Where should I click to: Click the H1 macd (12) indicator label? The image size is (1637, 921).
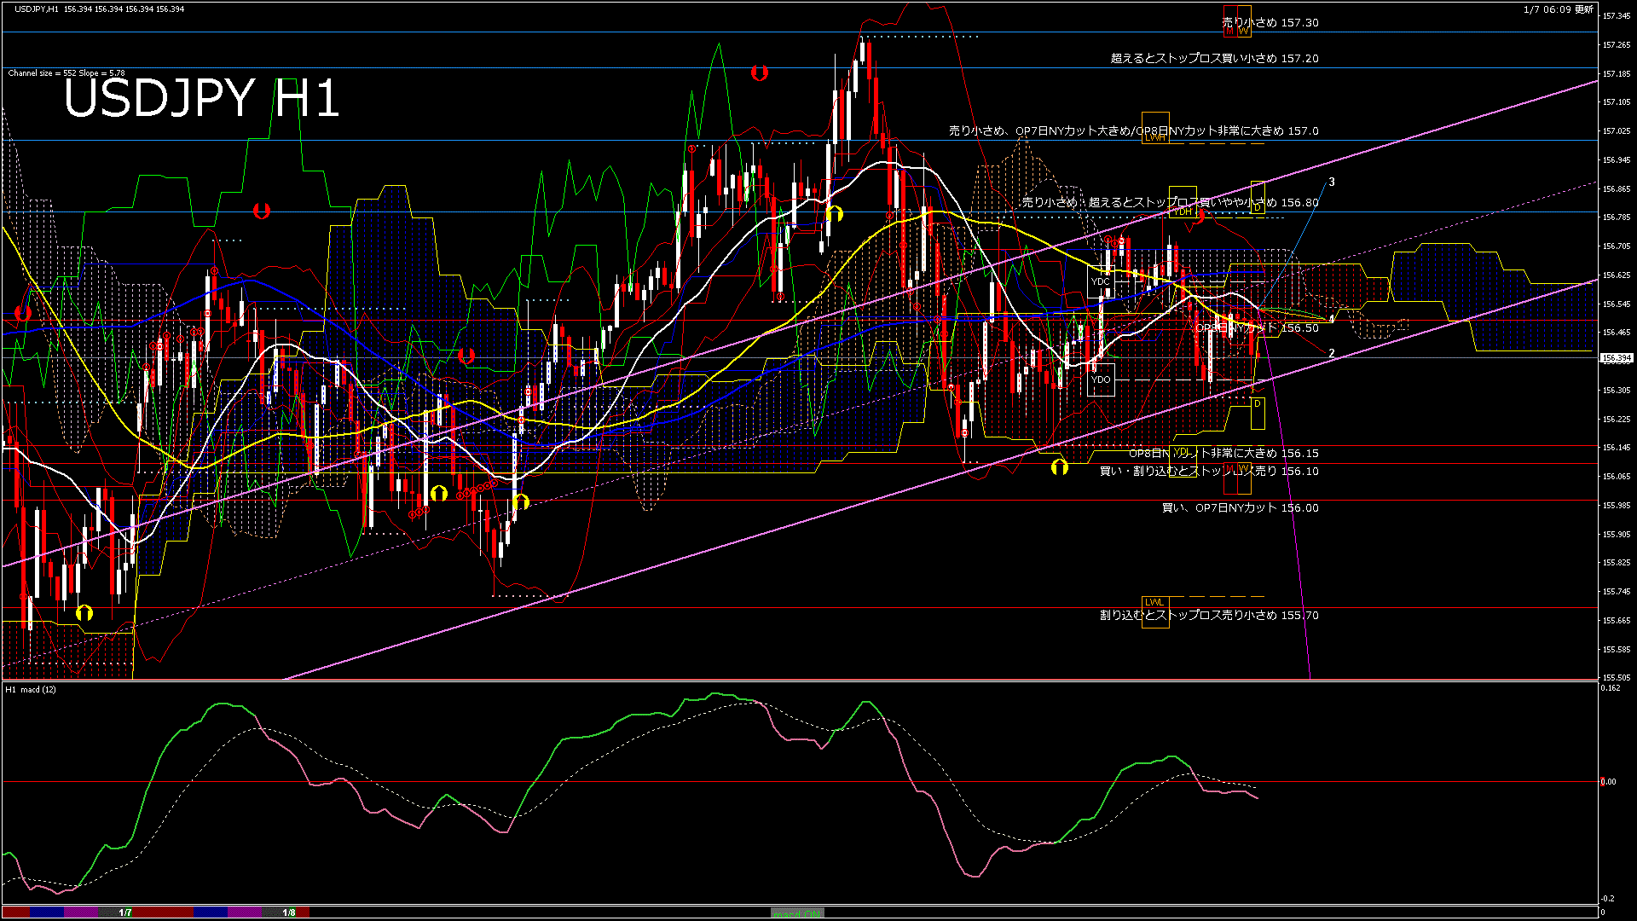click(x=31, y=689)
